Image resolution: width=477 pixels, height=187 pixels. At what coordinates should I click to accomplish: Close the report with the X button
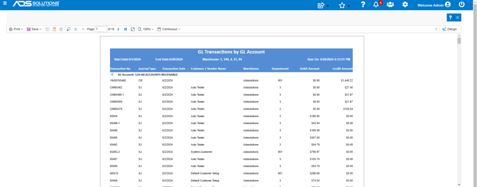[x=457, y=18]
